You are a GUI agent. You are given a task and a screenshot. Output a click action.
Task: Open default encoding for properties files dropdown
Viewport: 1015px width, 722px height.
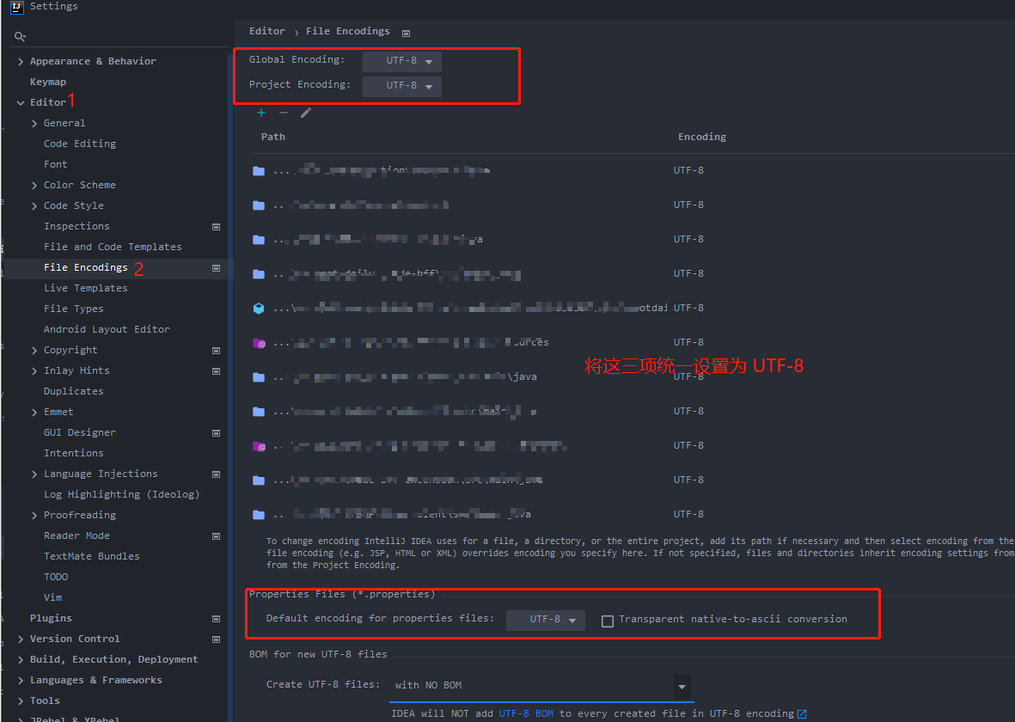[x=545, y=620]
